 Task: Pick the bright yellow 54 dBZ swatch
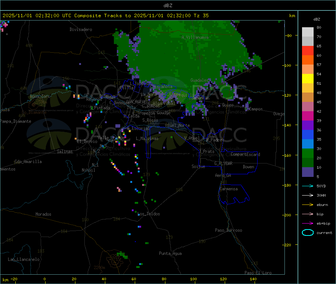308,79
